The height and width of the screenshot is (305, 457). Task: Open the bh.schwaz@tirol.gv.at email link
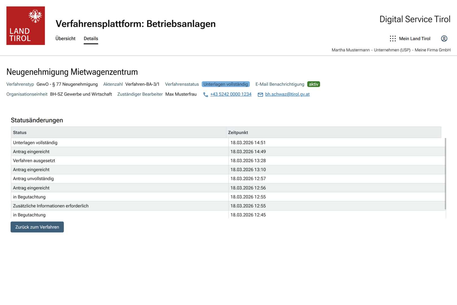click(287, 94)
